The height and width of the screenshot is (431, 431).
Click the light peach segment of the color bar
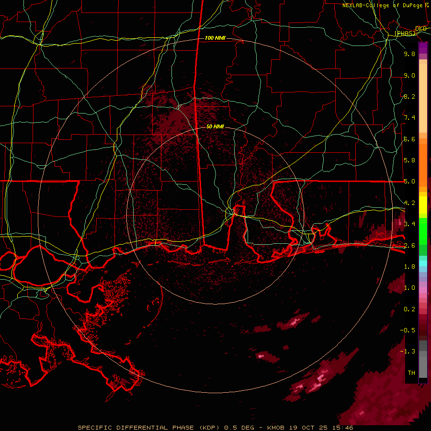pyautogui.click(x=423, y=99)
